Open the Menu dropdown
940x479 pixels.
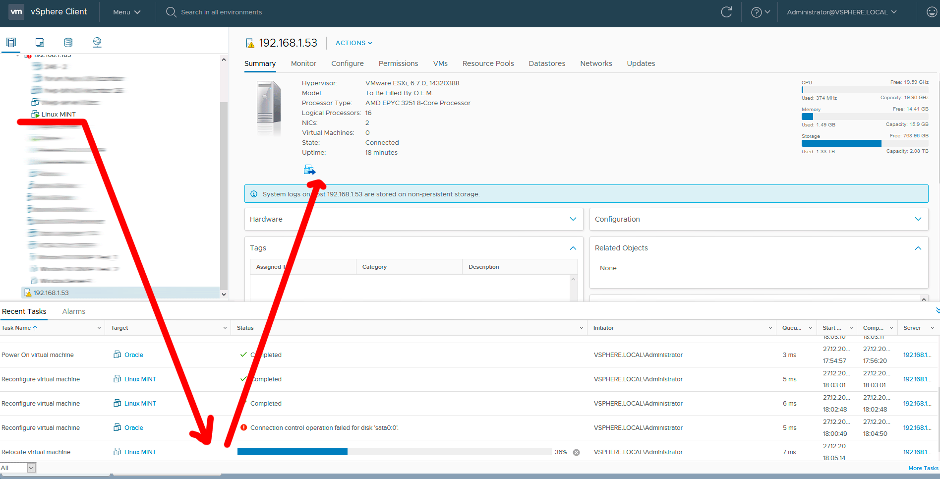[126, 12]
